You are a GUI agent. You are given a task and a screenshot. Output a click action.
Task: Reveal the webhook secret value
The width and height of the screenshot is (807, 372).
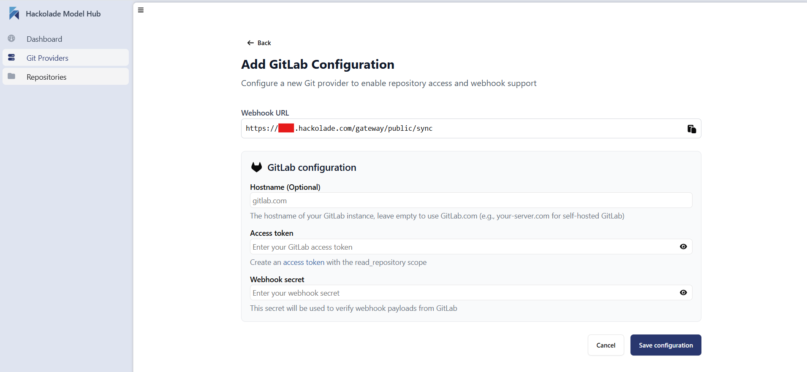point(683,292)
